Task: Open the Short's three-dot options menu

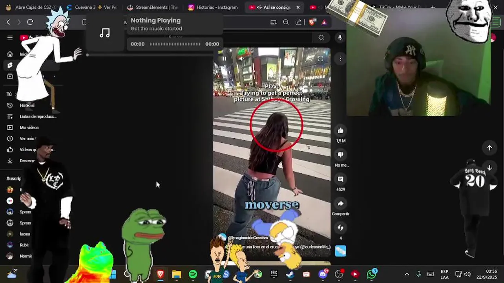Action: tap(340, 59)
